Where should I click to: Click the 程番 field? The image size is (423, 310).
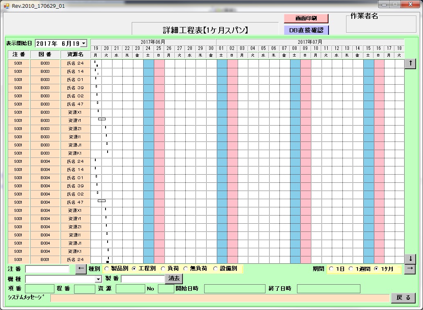[x=84, y=289]
